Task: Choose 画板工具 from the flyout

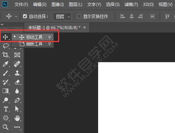Action: pos(33,44)
